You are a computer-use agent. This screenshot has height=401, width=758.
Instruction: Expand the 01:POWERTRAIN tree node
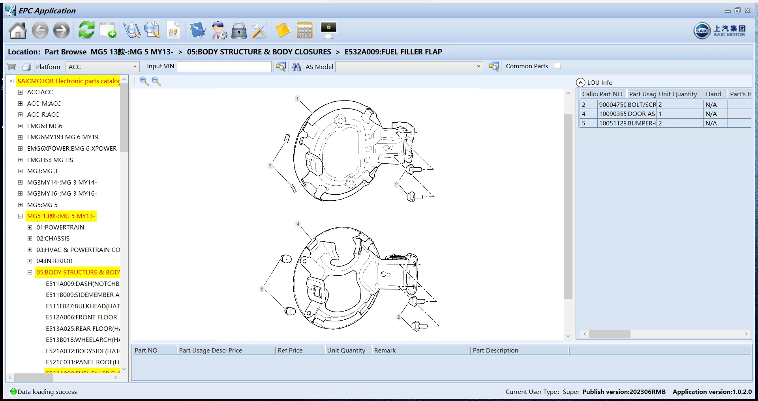pos(30,228)
